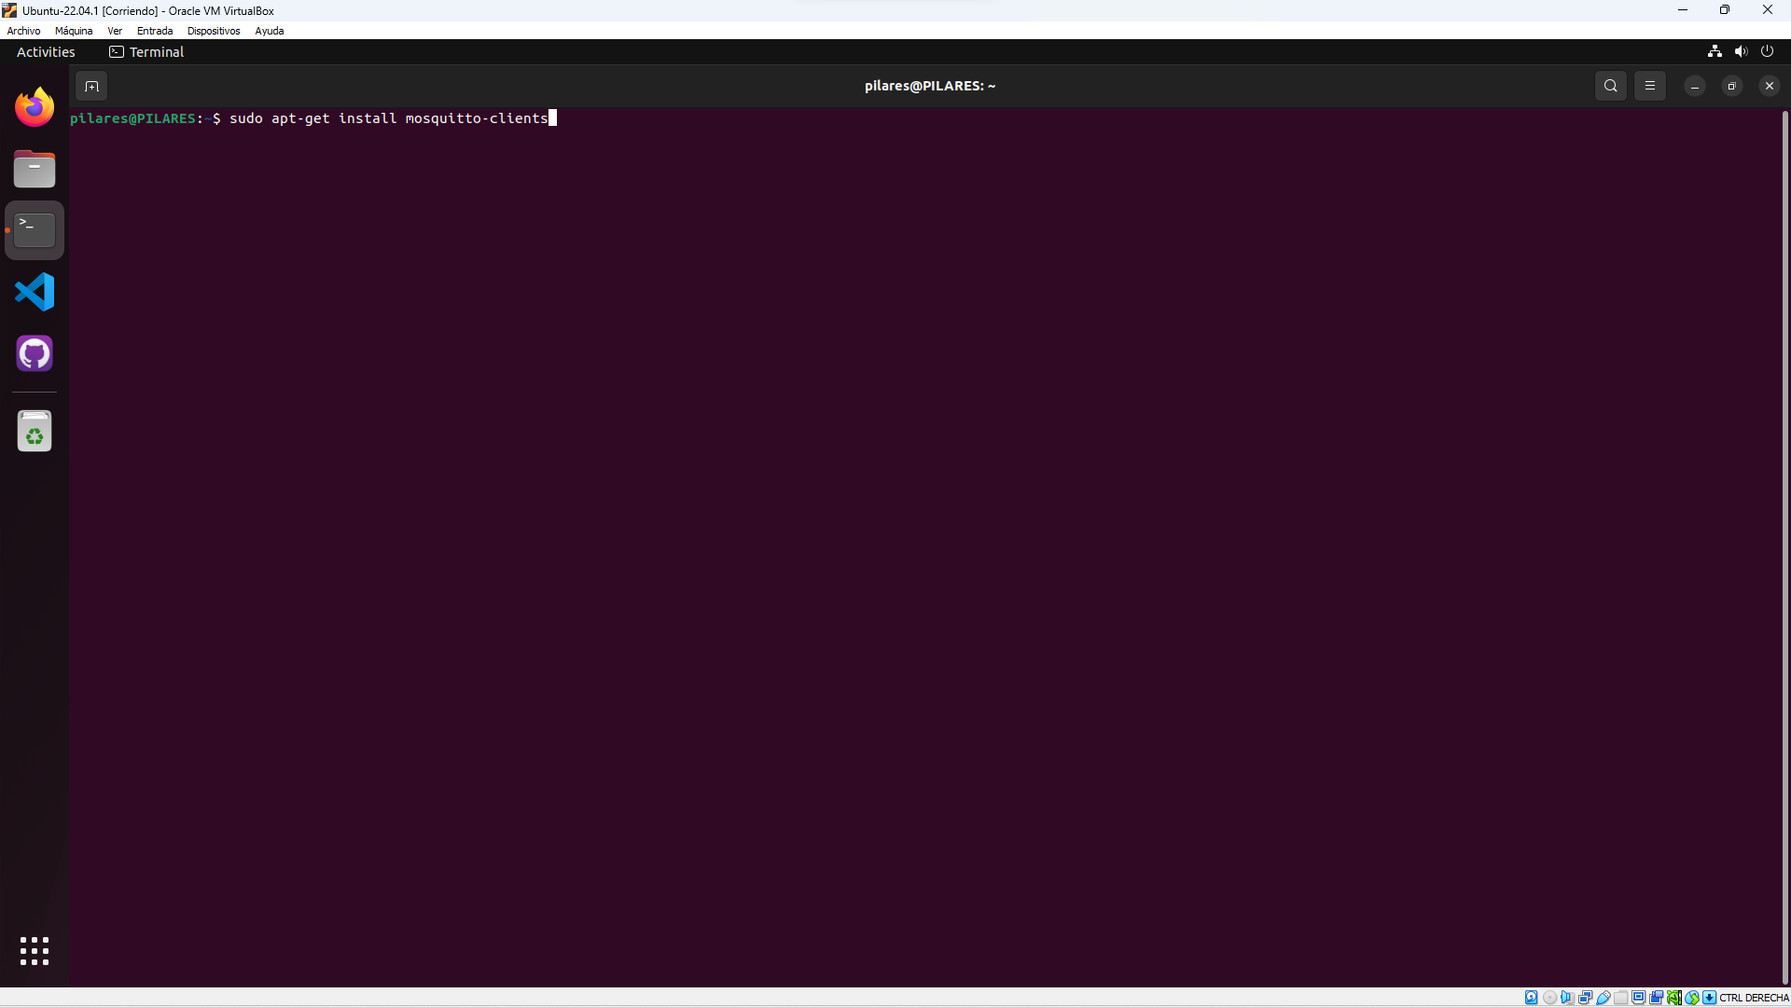Viewport: 1791px width, 1007px height.
Task: Click the network status icon
Action: click(1715, 51)
